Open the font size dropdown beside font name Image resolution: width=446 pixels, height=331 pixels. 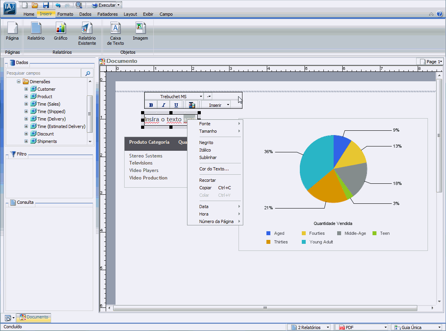209,97
